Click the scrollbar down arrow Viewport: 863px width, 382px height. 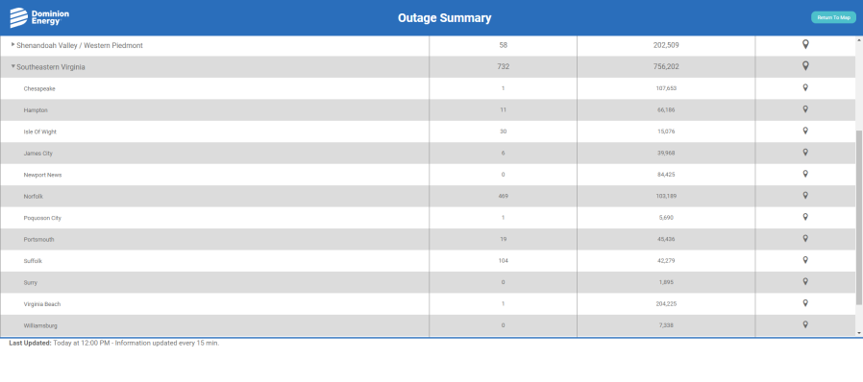coord(859,332)
